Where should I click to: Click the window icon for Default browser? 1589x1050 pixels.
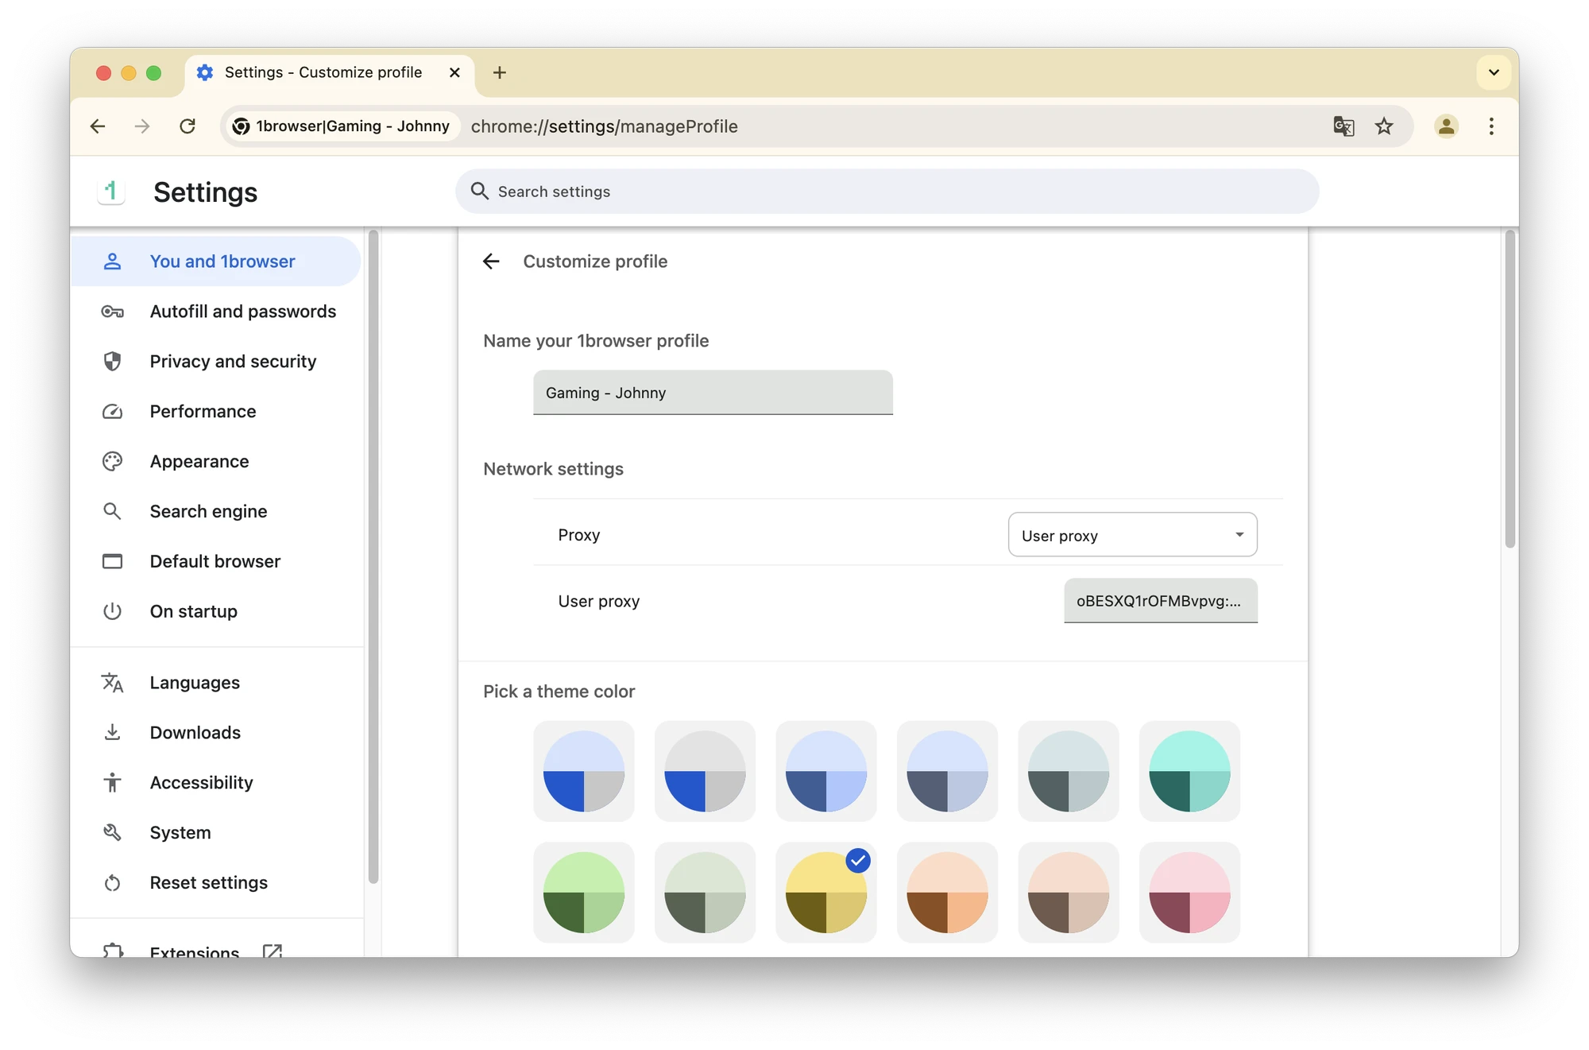point(112,562)
